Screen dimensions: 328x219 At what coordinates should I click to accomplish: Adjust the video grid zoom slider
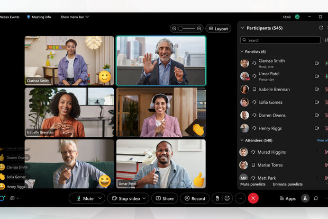click(187, 28)
